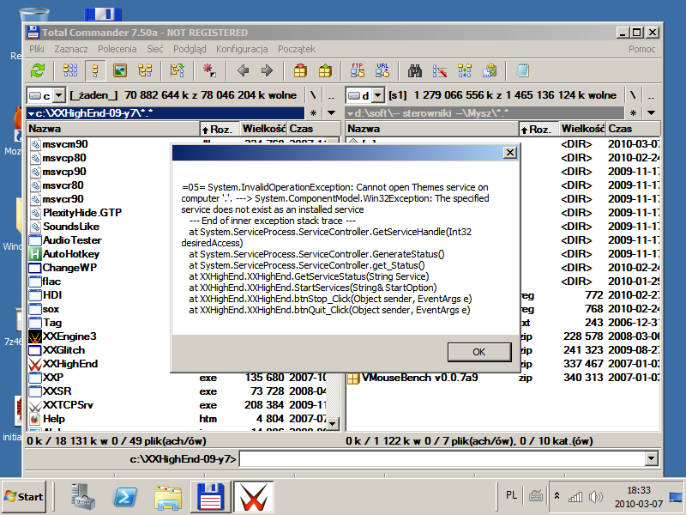Click left panel root directory backslash button
This screenshot has height=515, width=686.
[313, 95]
